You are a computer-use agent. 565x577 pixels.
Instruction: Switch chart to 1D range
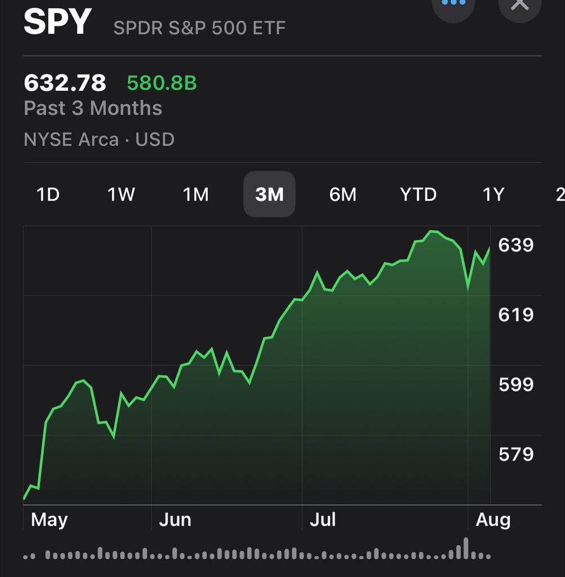(x=48, y=194)
